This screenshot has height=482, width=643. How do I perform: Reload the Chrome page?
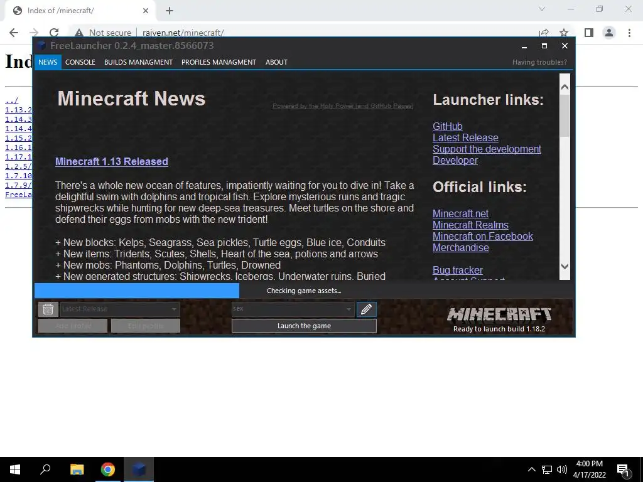tap(54, 33)
